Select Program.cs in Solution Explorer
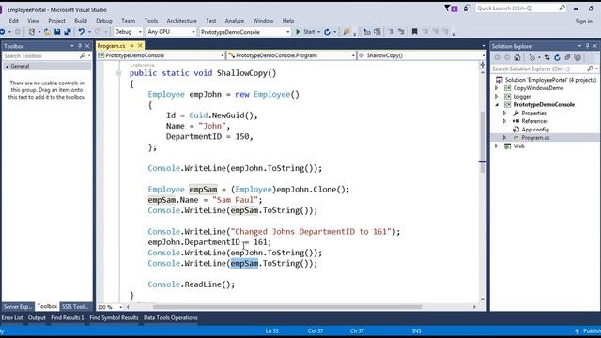Image resolution: width=601 pixels, height=338 pixels. [x=535, y=138]
